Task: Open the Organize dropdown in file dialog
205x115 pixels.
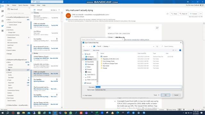Action: point(86,50)
